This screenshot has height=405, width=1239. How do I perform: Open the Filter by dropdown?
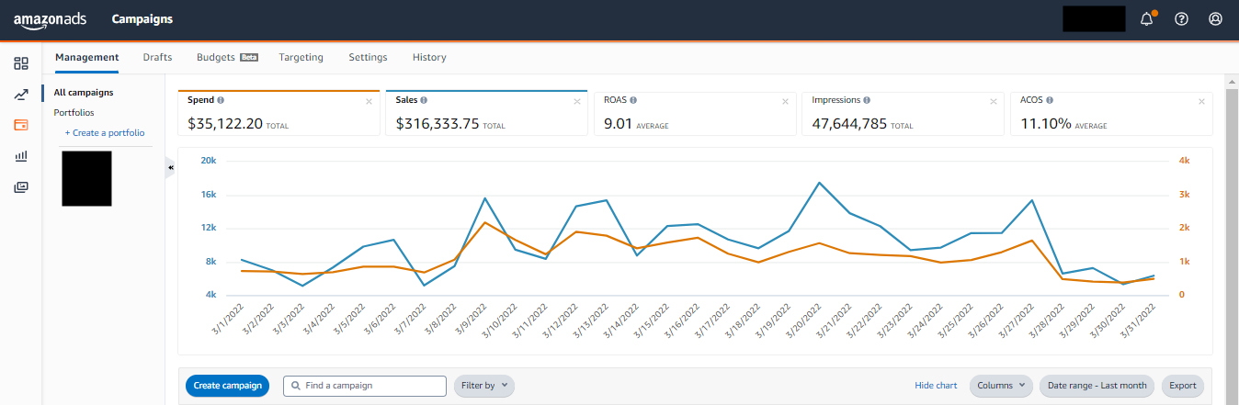[x=484, y=386]
